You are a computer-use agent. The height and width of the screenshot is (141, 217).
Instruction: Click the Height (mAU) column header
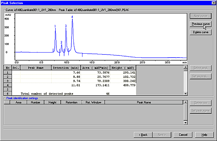click(x=123, y=68)
